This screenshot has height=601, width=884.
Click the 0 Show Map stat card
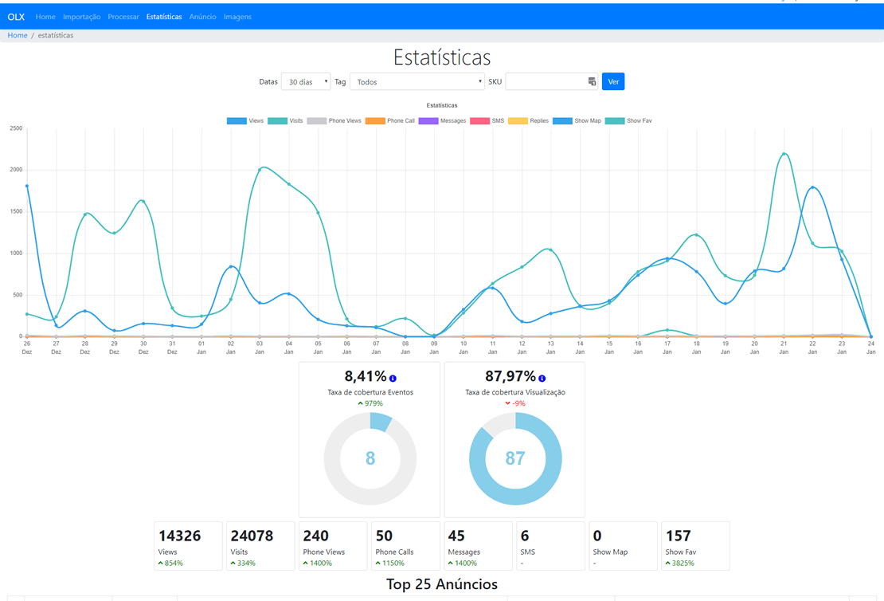click(623, 546)
